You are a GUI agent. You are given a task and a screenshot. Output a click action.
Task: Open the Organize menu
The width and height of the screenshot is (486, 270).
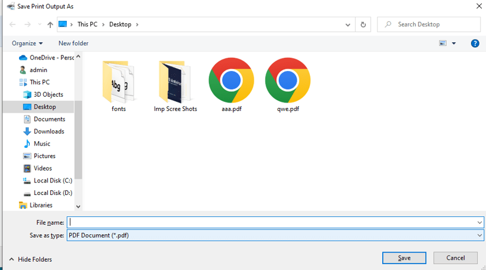(x=27, y=44)
